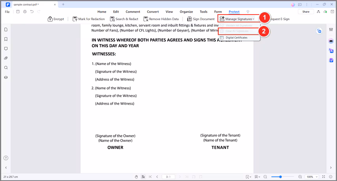Open page thumbnails panel in left sidebar
The image size is (337, 181).
point(6,30)
